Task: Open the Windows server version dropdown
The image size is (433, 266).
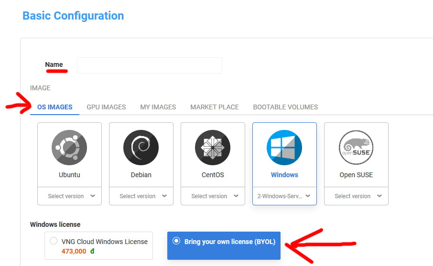Action: click(284, 196)
